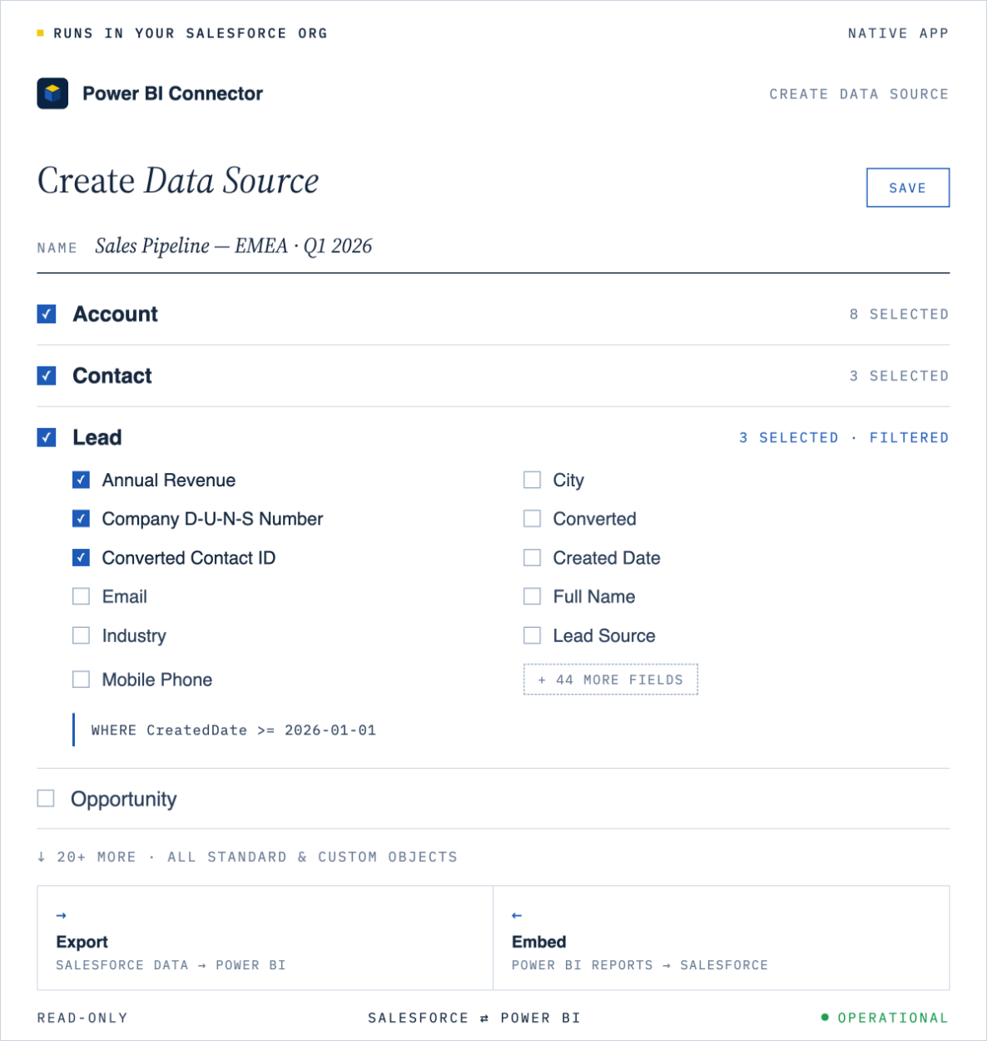Click the WHERE CreatedDate filter clause
987x1041 pixels.
pos(233,730)
